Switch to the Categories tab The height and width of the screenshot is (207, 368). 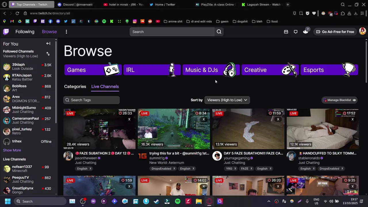tap(75, 87)
